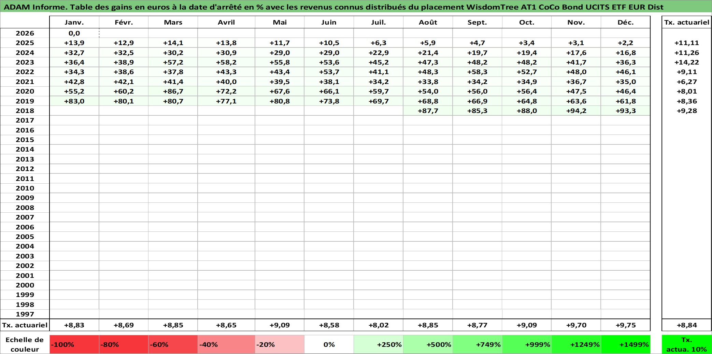Click the 'Echelle de couleur' label
Image resolution: width=712 pixels, height=354 pixels.
click(25, 344)
